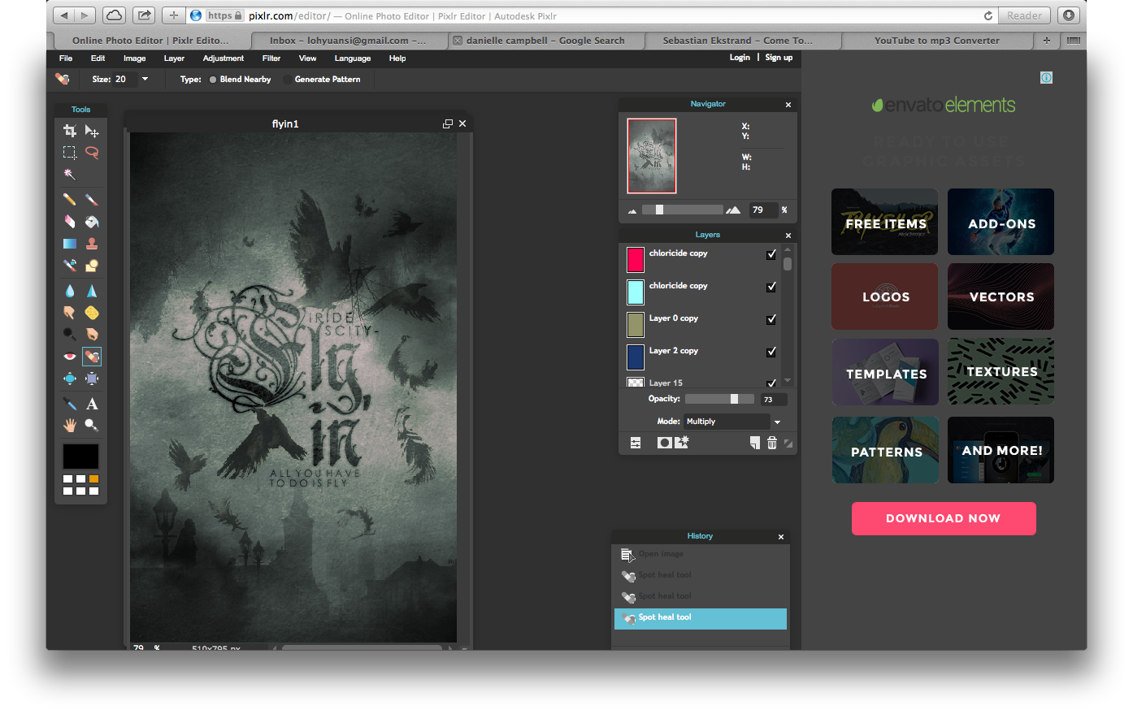This screenshot has height=714, width=1133.
Task: Select the Gradient tool
Action: (70, 244)
